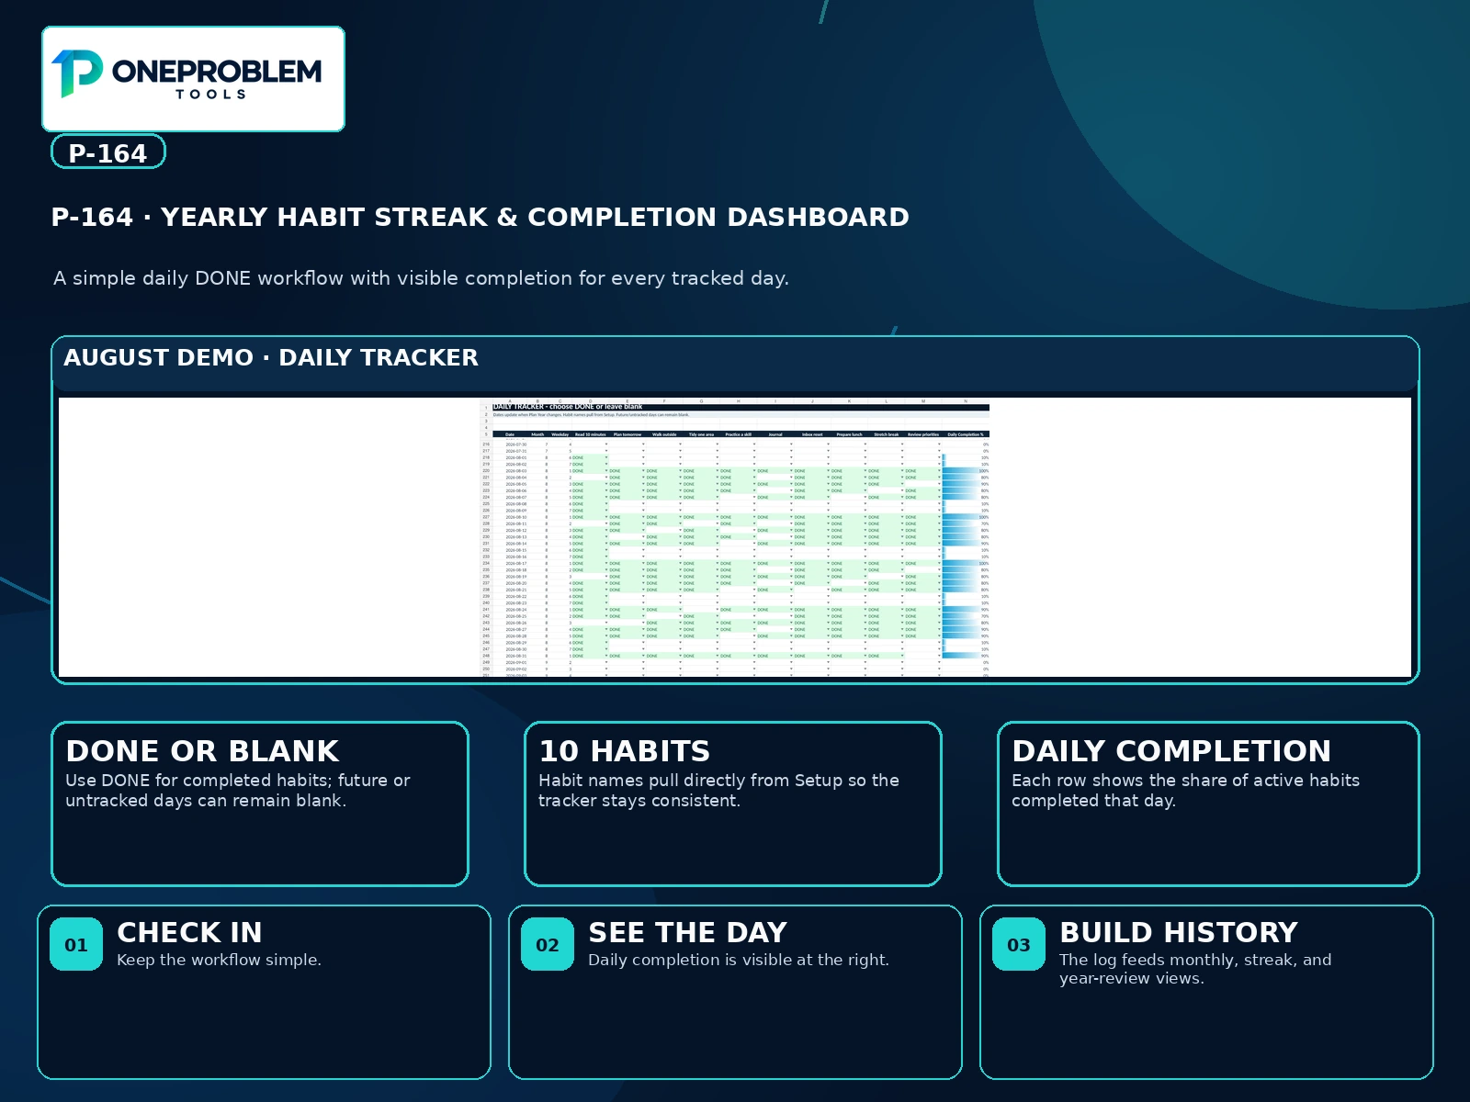Click 'The log feeds monthly, streak' description
Screen dimensions: 1470x1102
[x=1195, y=969]
